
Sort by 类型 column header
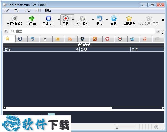(x=105, y=49)
